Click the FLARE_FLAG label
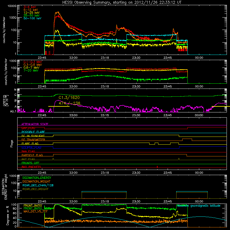Screen dimensions: 230x230 point(30,143)
